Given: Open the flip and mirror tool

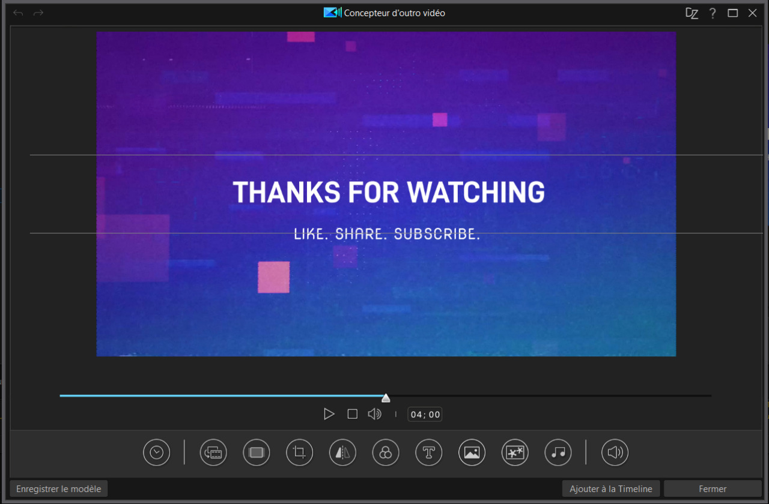Looking at the screenshot, I should coord(342,452).
